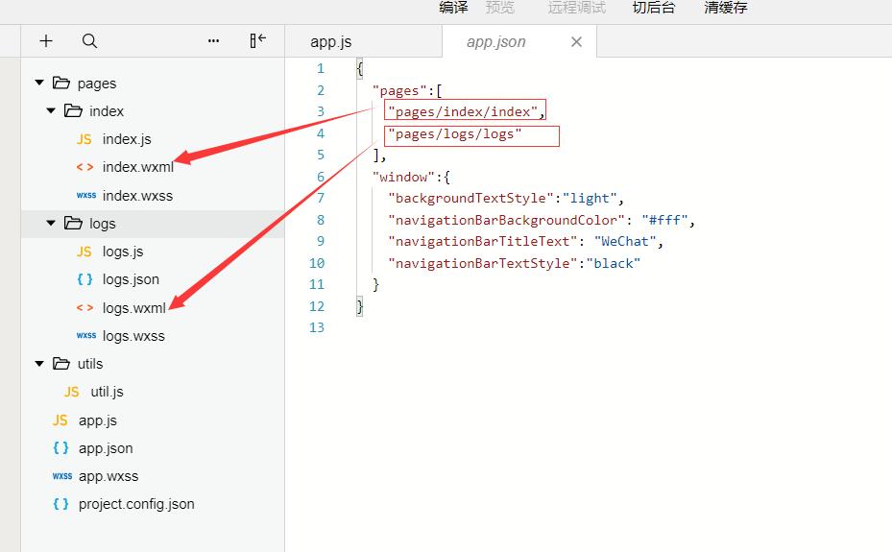Click the wxss icon beside logs.wxss
The width and height of the screenshot is (892, 552).
85,335
